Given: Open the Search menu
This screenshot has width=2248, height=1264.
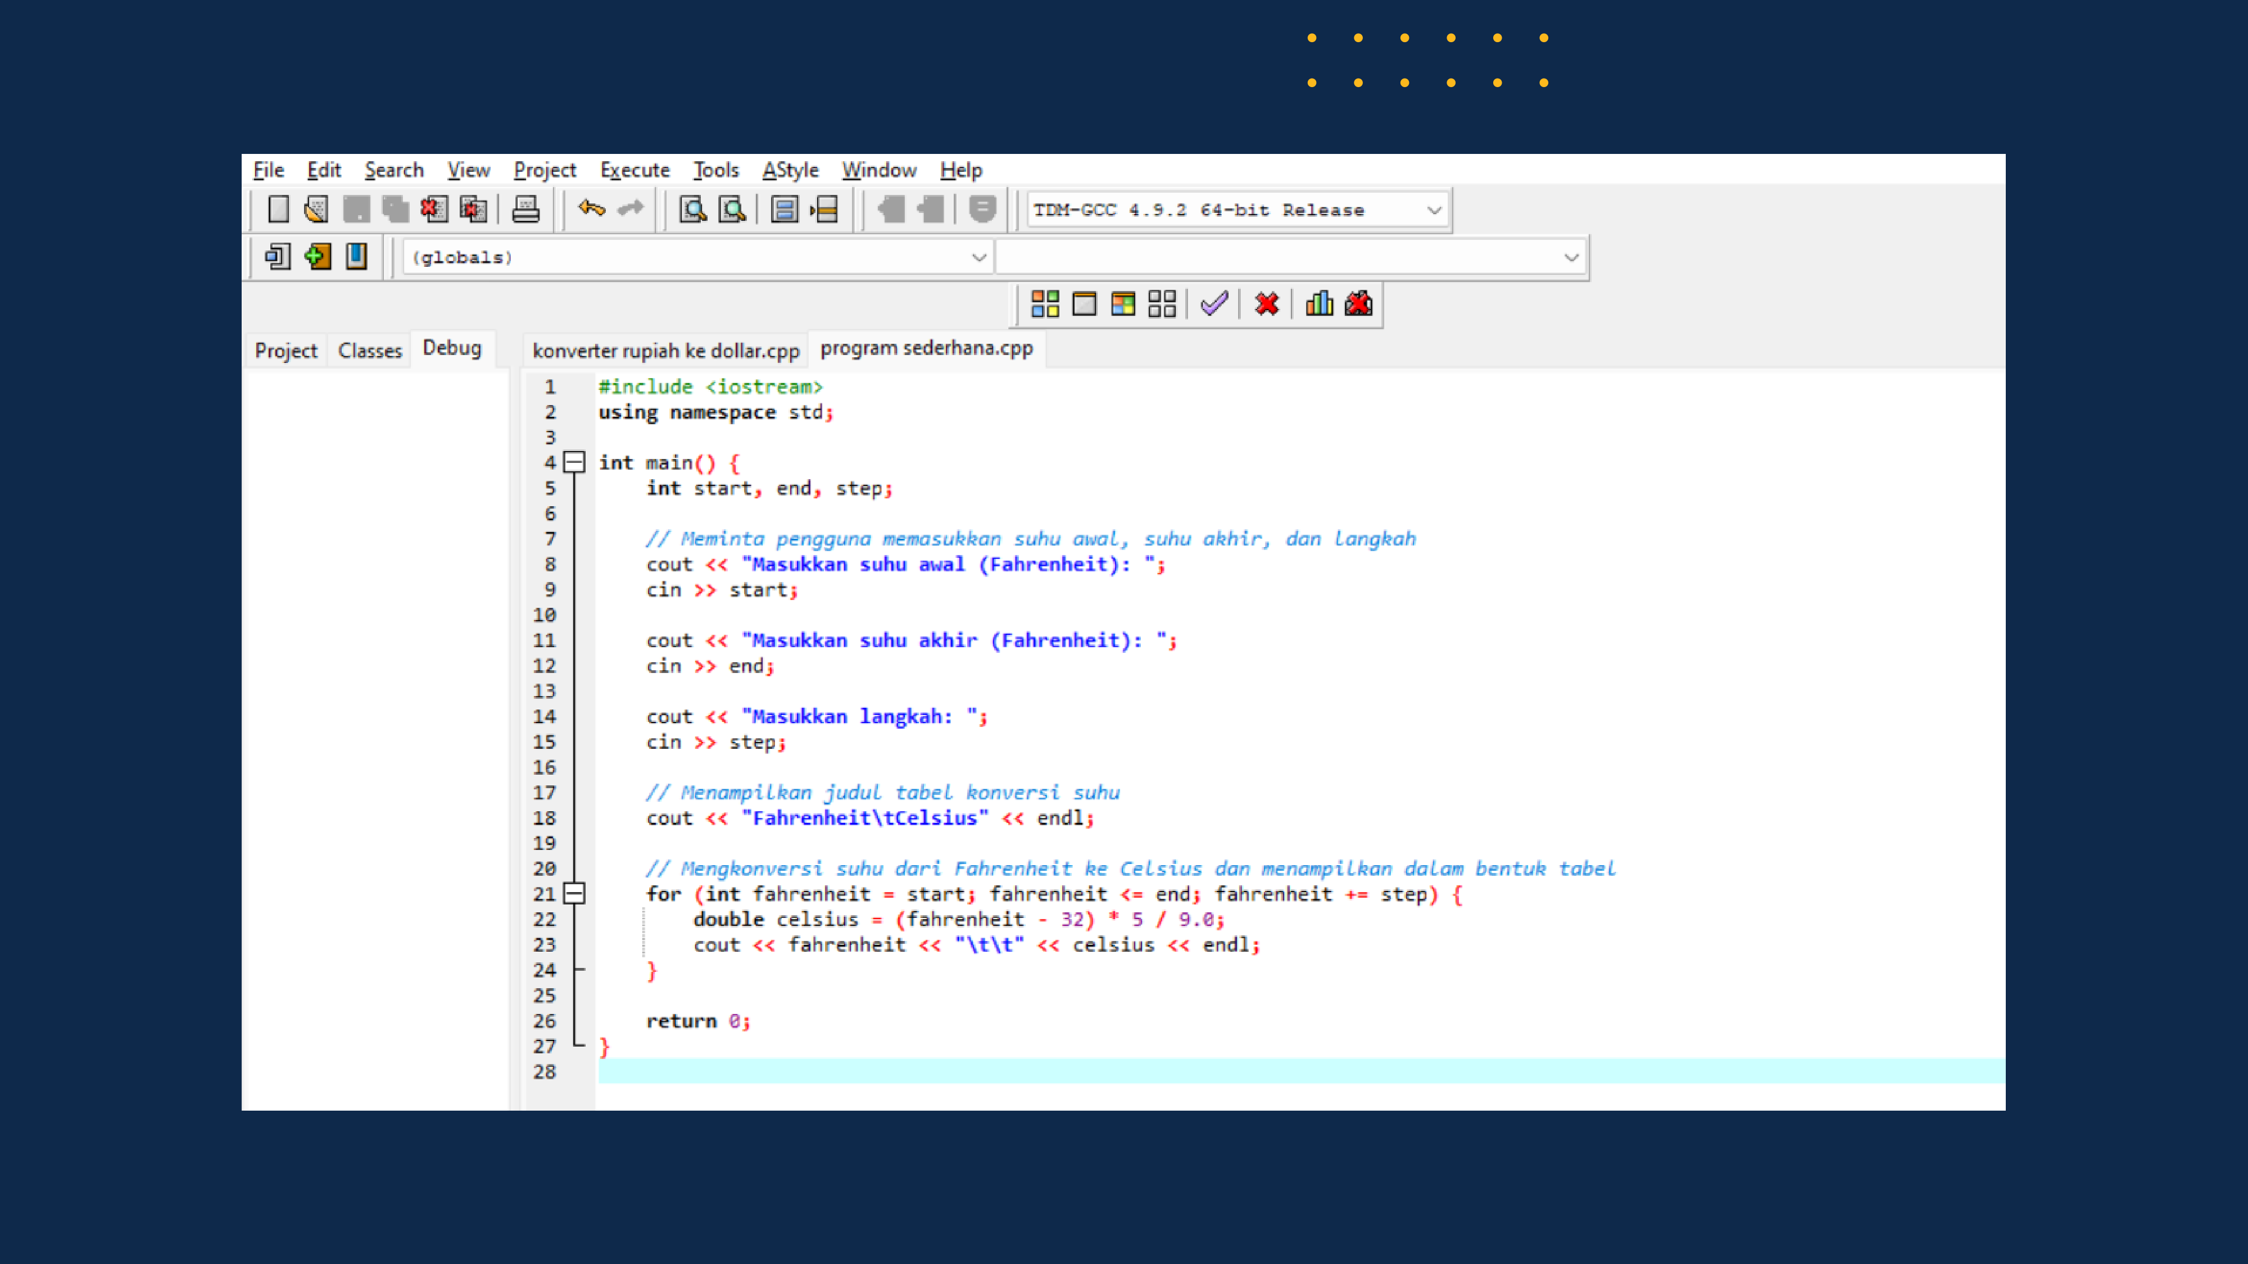Looking at the screenshot, I should coord(395,170).
